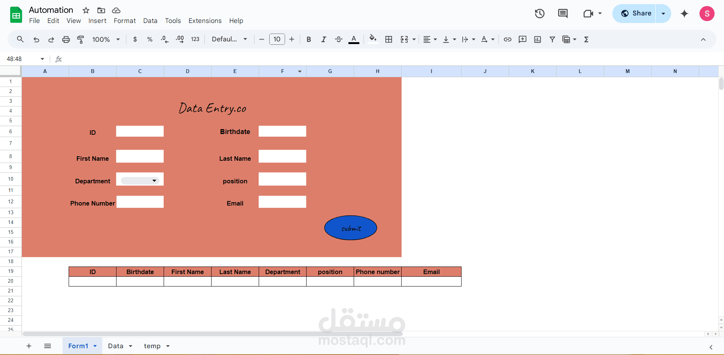Show all sheets list

(48, 346)
